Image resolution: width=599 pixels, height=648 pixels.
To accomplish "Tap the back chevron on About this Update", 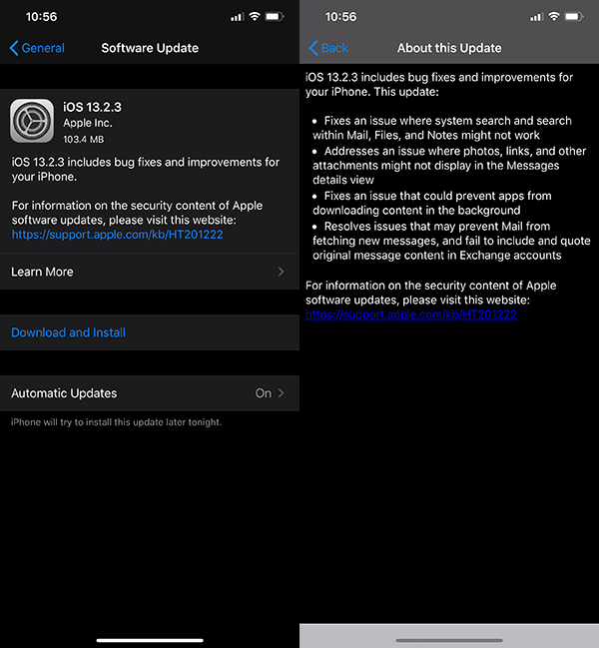I will (x=313, y=48).
